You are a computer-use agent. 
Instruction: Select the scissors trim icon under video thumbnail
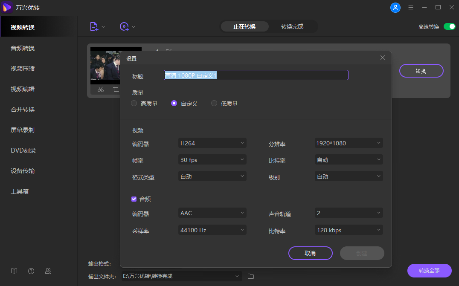click(101, 90)
